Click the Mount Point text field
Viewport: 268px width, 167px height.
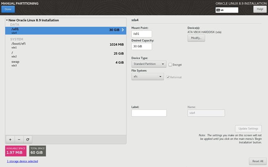[141, 34]
